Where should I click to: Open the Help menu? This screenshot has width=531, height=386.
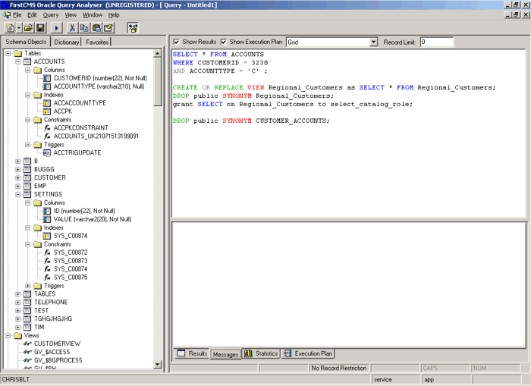[x=114, y=15]
